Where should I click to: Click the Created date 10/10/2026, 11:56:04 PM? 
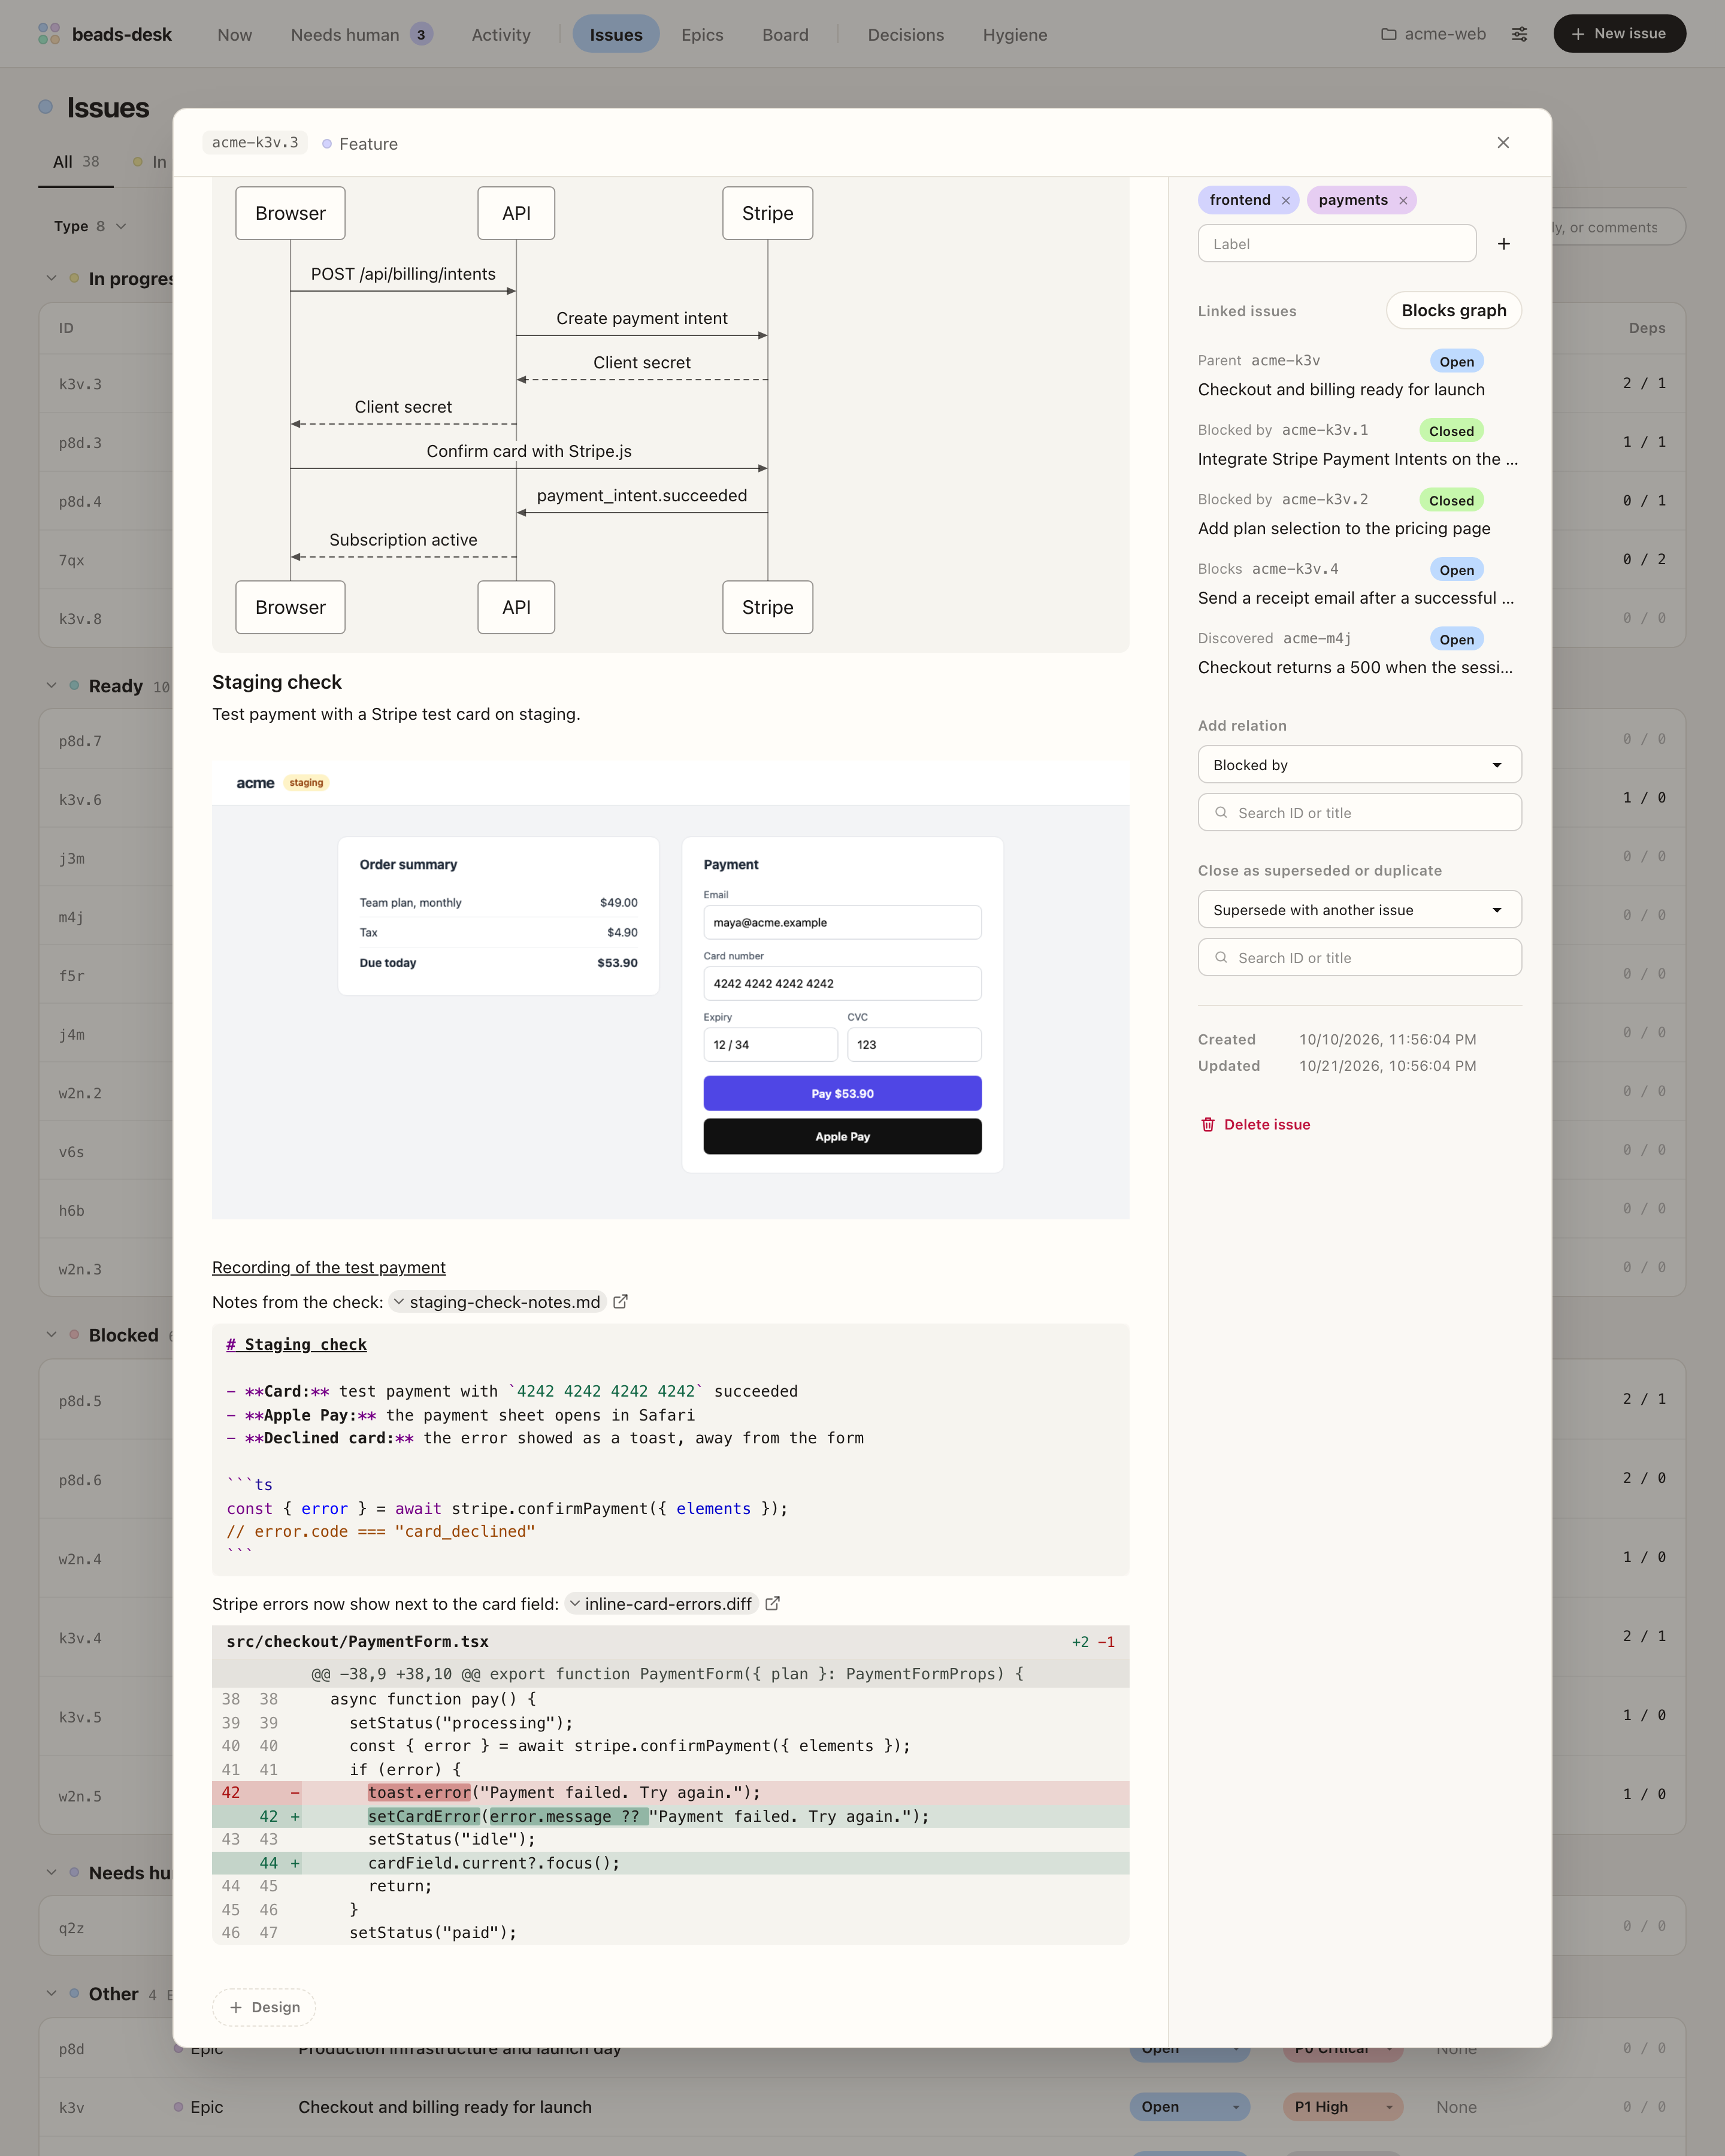point(1387,1039)
